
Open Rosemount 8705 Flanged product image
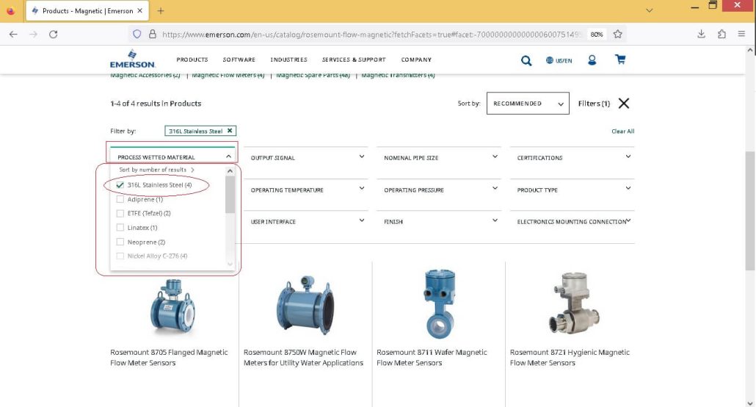[x=172, y=306]
